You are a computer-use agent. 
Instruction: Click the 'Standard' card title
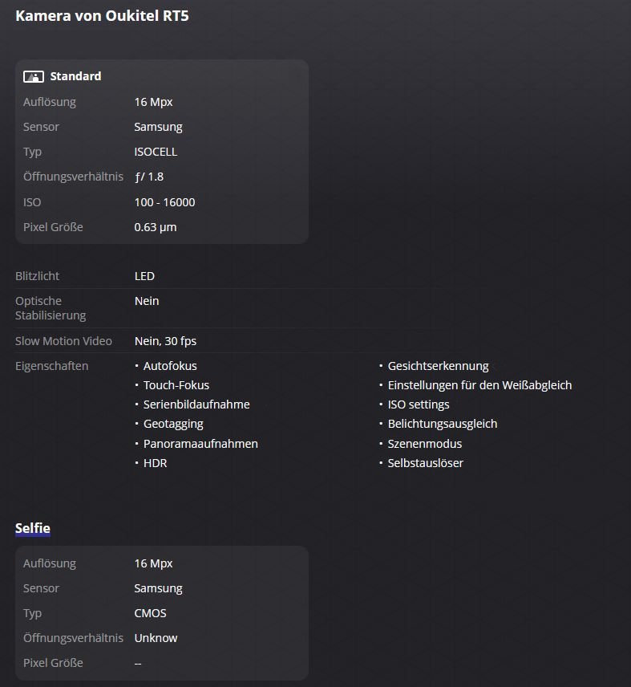pos(75,76)
